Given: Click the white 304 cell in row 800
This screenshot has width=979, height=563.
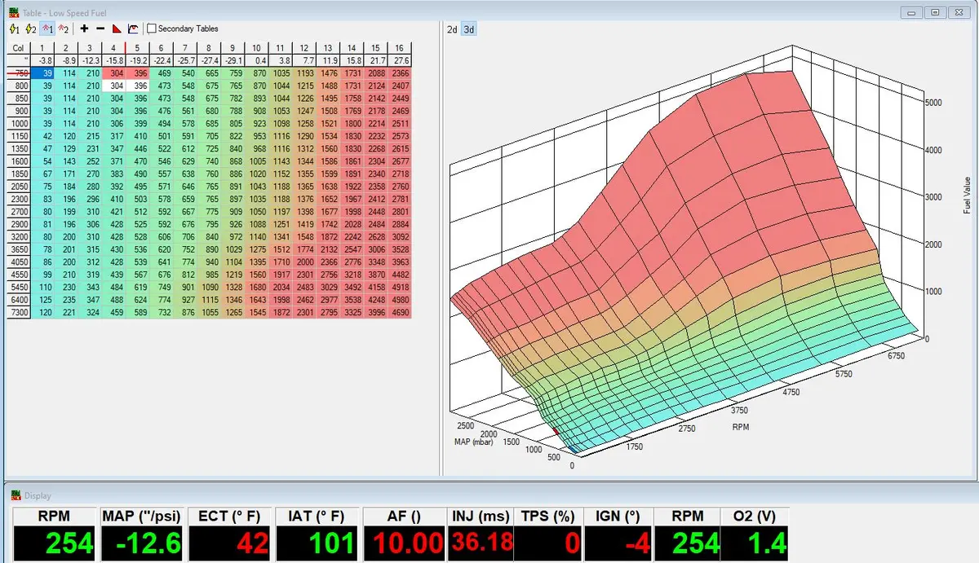Looking at the screenshot, I should click(x=113, y=86).
